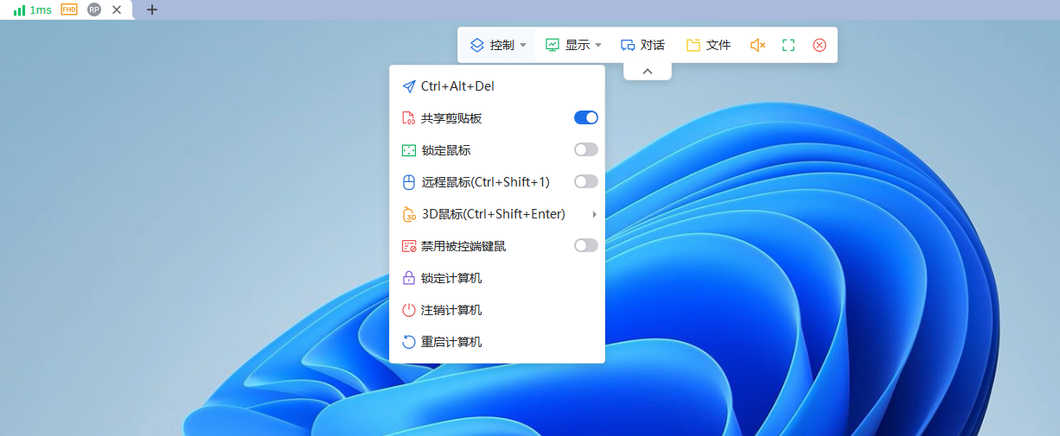Click the 控制 toolbar button

(x=498, y=45)
